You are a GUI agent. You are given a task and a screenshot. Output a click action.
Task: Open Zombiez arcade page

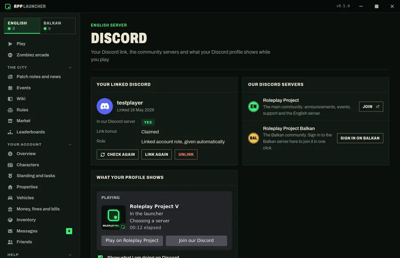[40, 55]
